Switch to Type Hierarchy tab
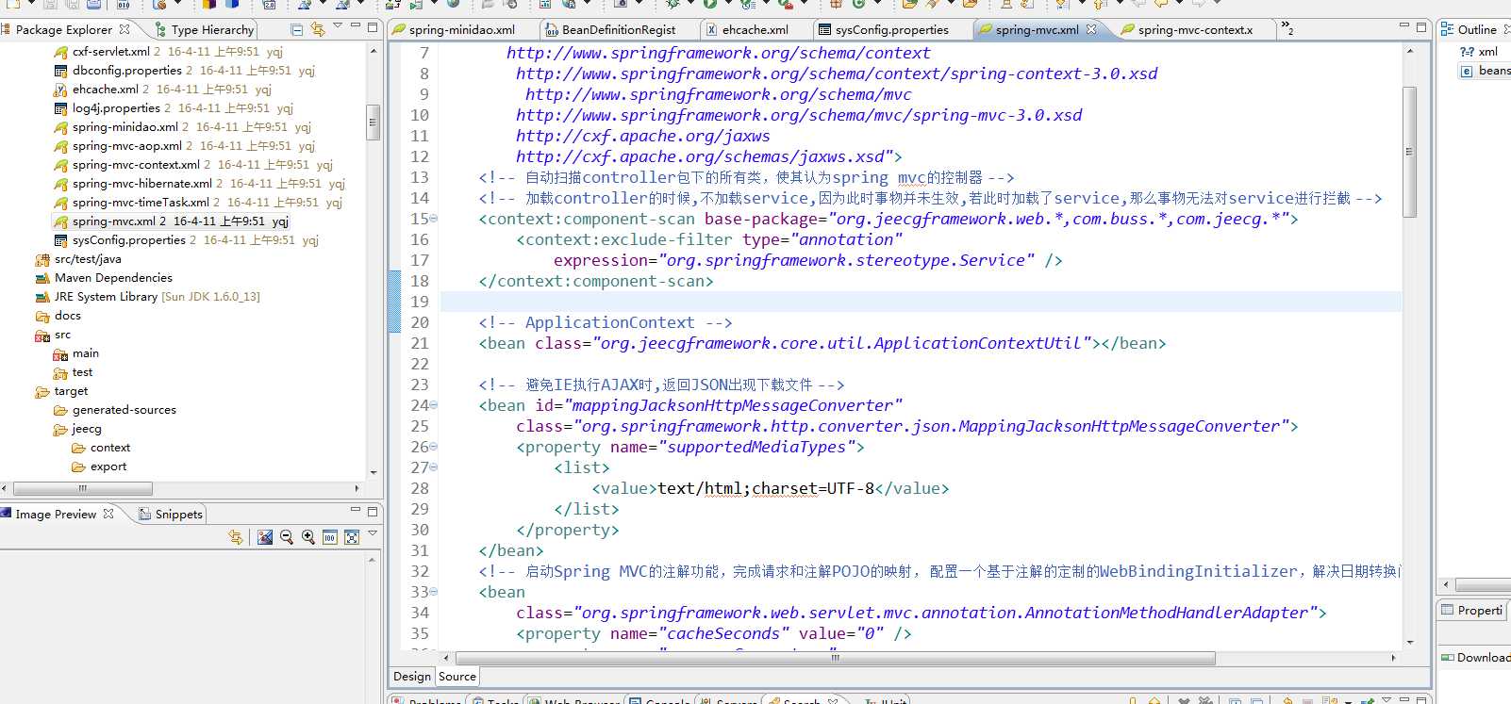The image size is (1511, 704). click(205, 29)
